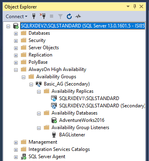Close the Object Explorer panel
The width and height of the screenshot is (149, 161).
click(141, 6)
